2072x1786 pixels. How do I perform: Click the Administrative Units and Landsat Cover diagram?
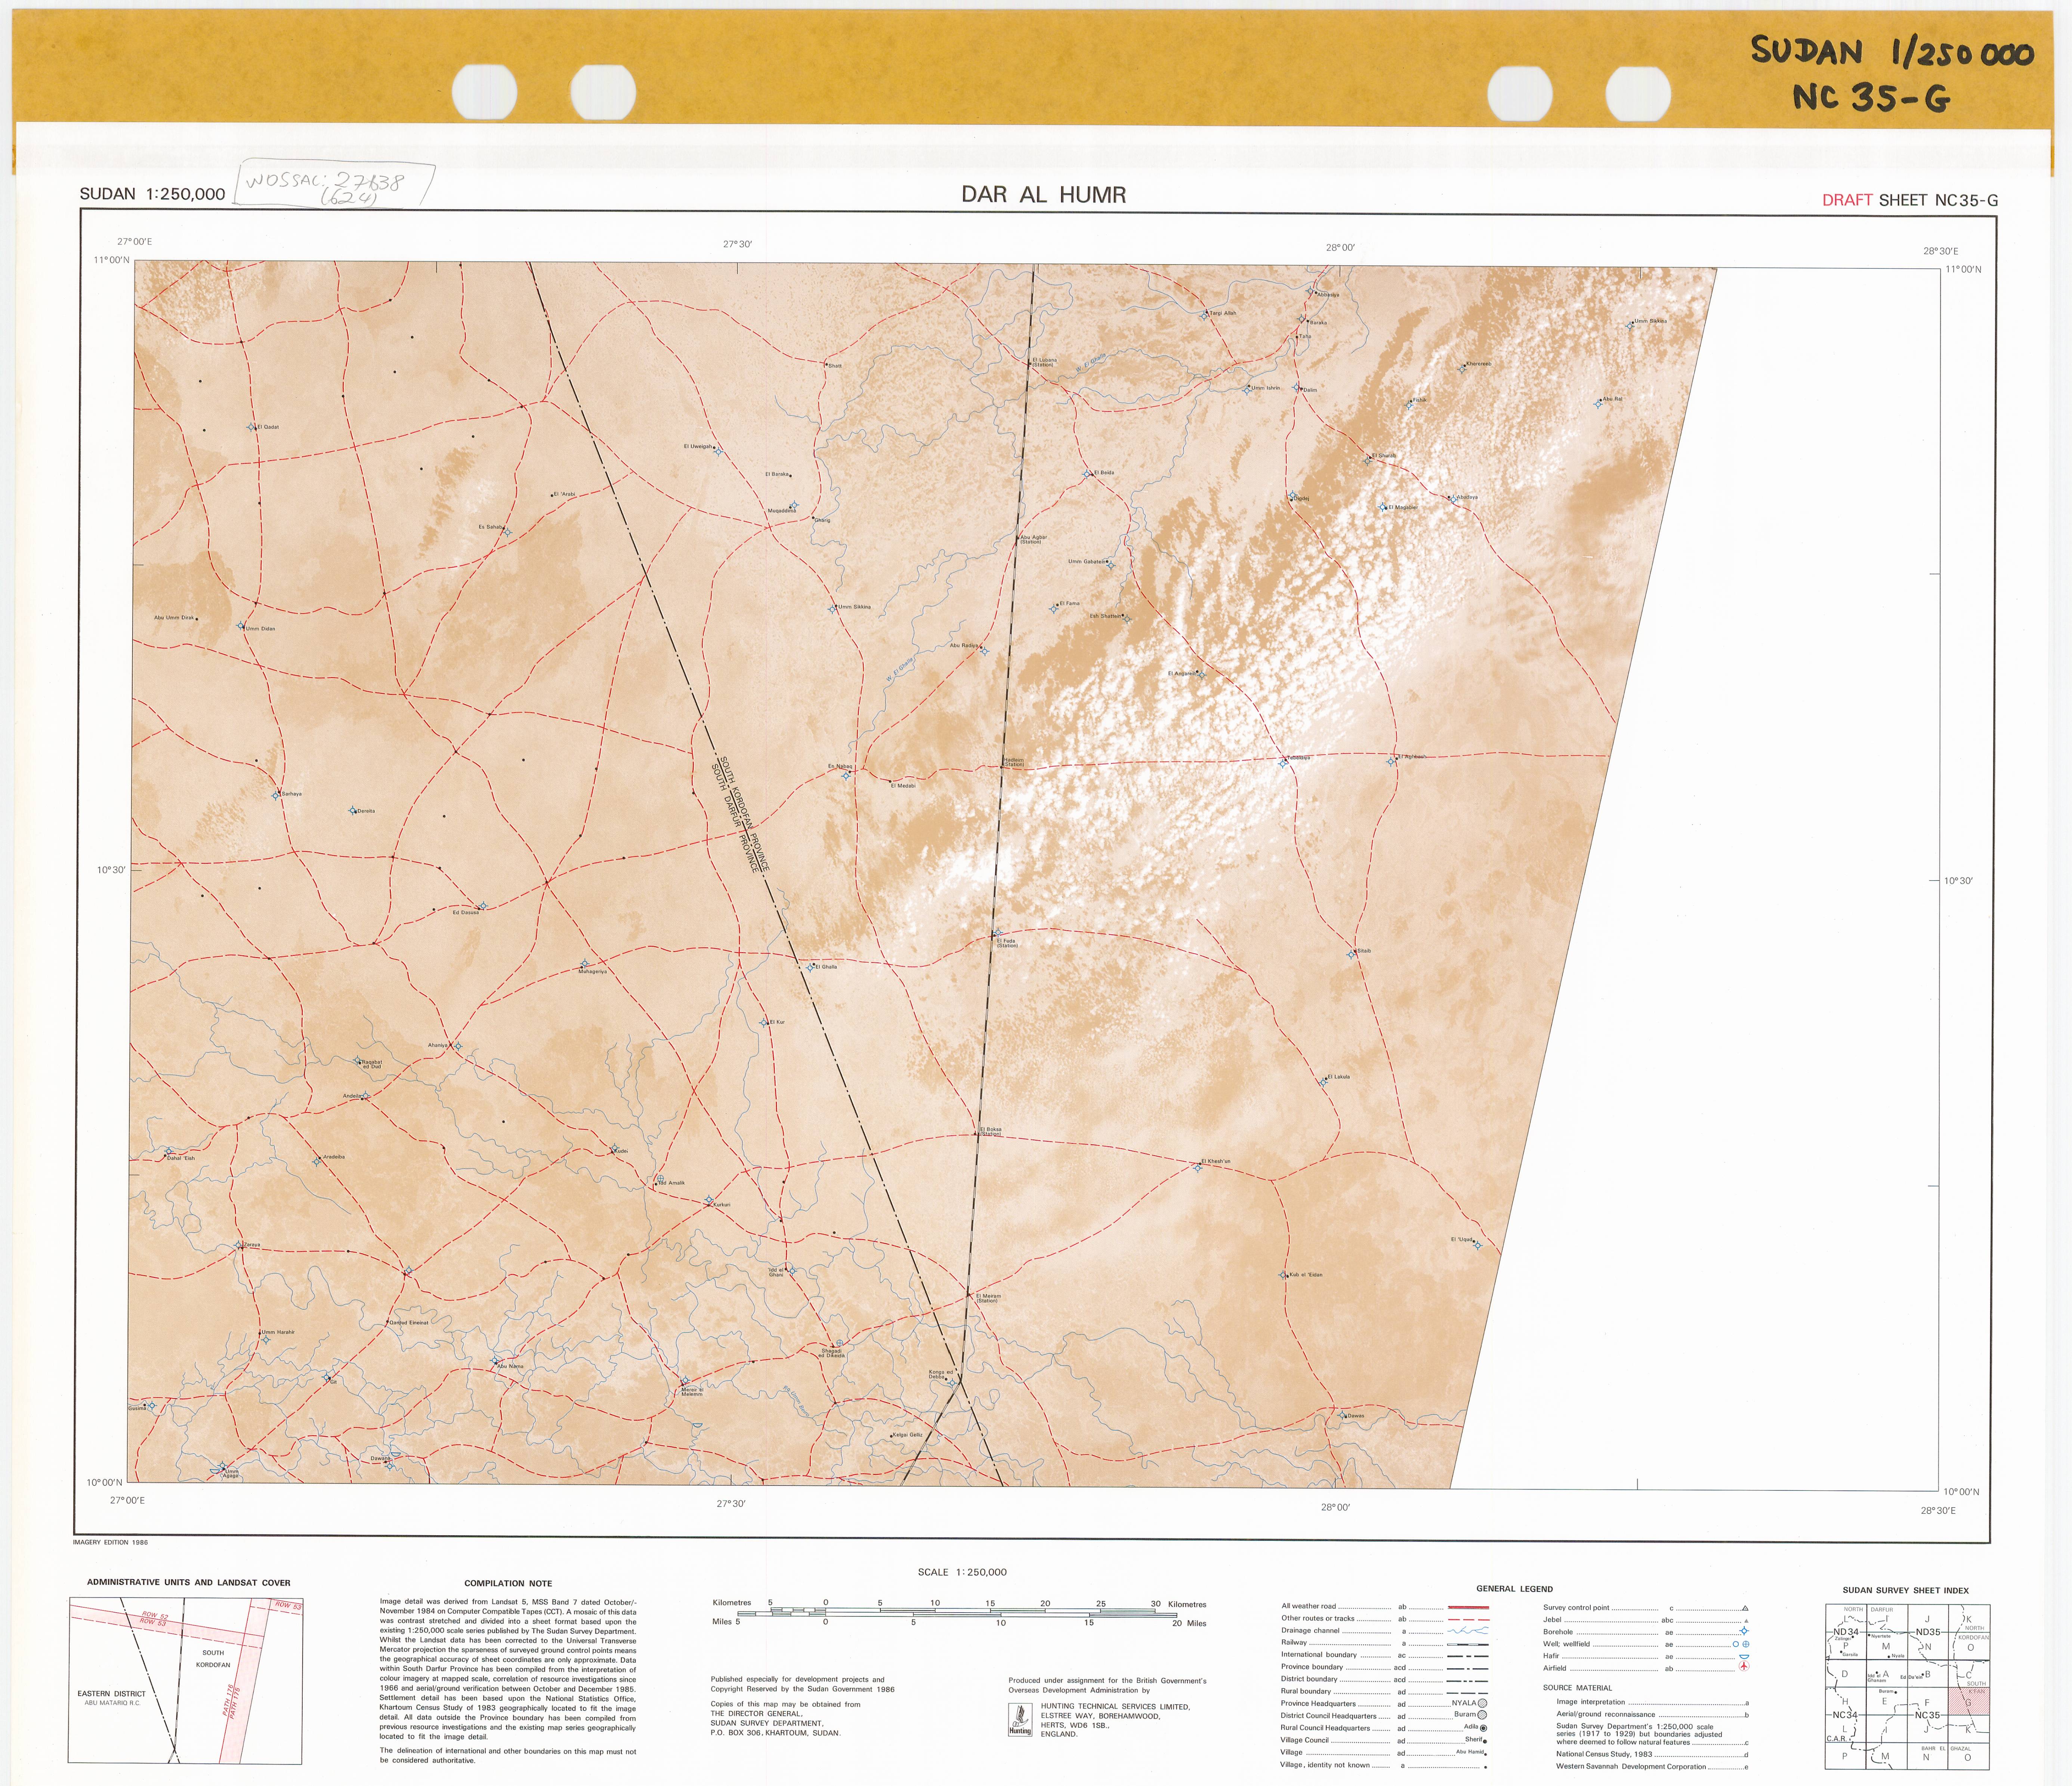pos(185,1680)
